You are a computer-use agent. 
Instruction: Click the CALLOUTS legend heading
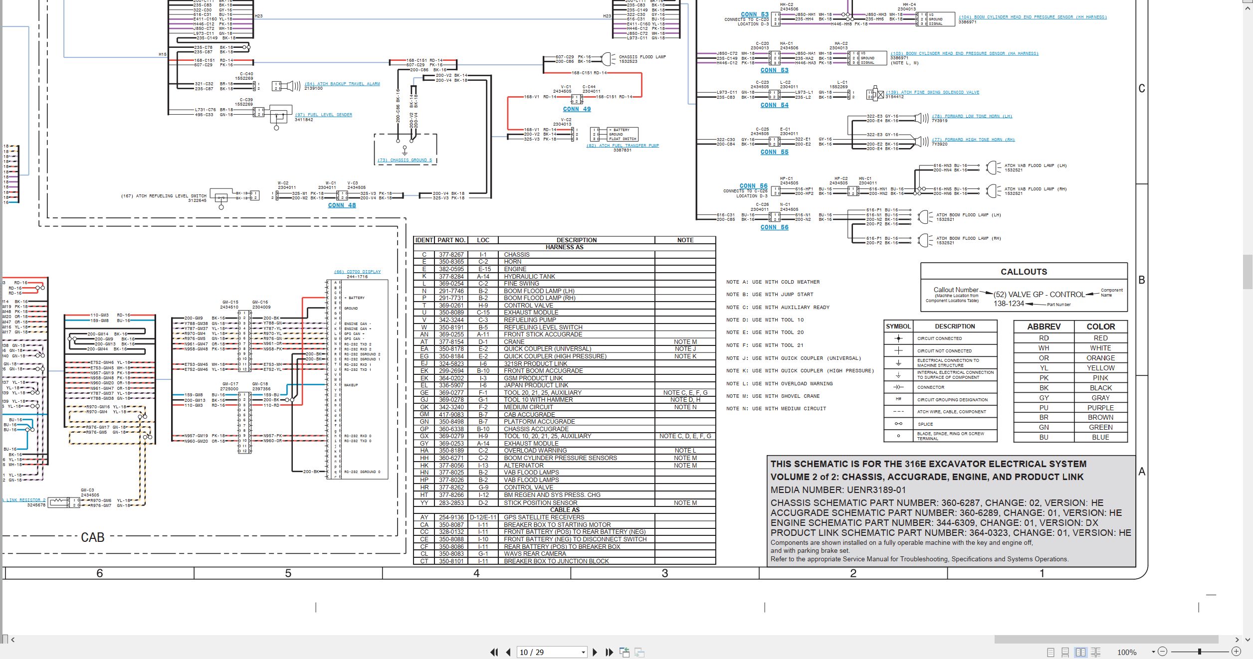click(x=1024, y=272)
